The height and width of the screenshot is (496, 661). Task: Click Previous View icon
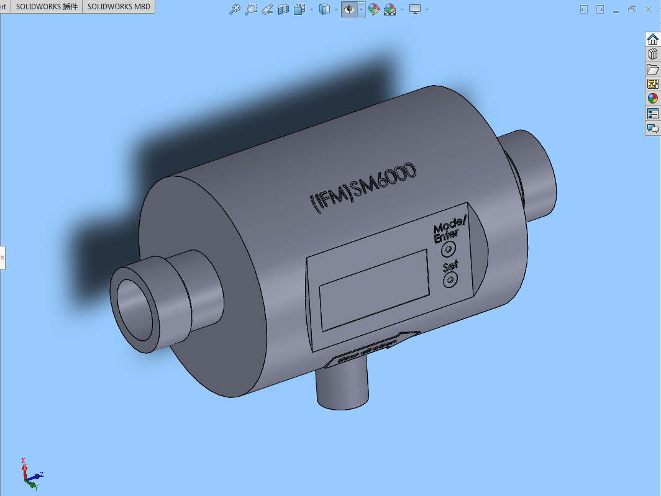click(267, 9)
